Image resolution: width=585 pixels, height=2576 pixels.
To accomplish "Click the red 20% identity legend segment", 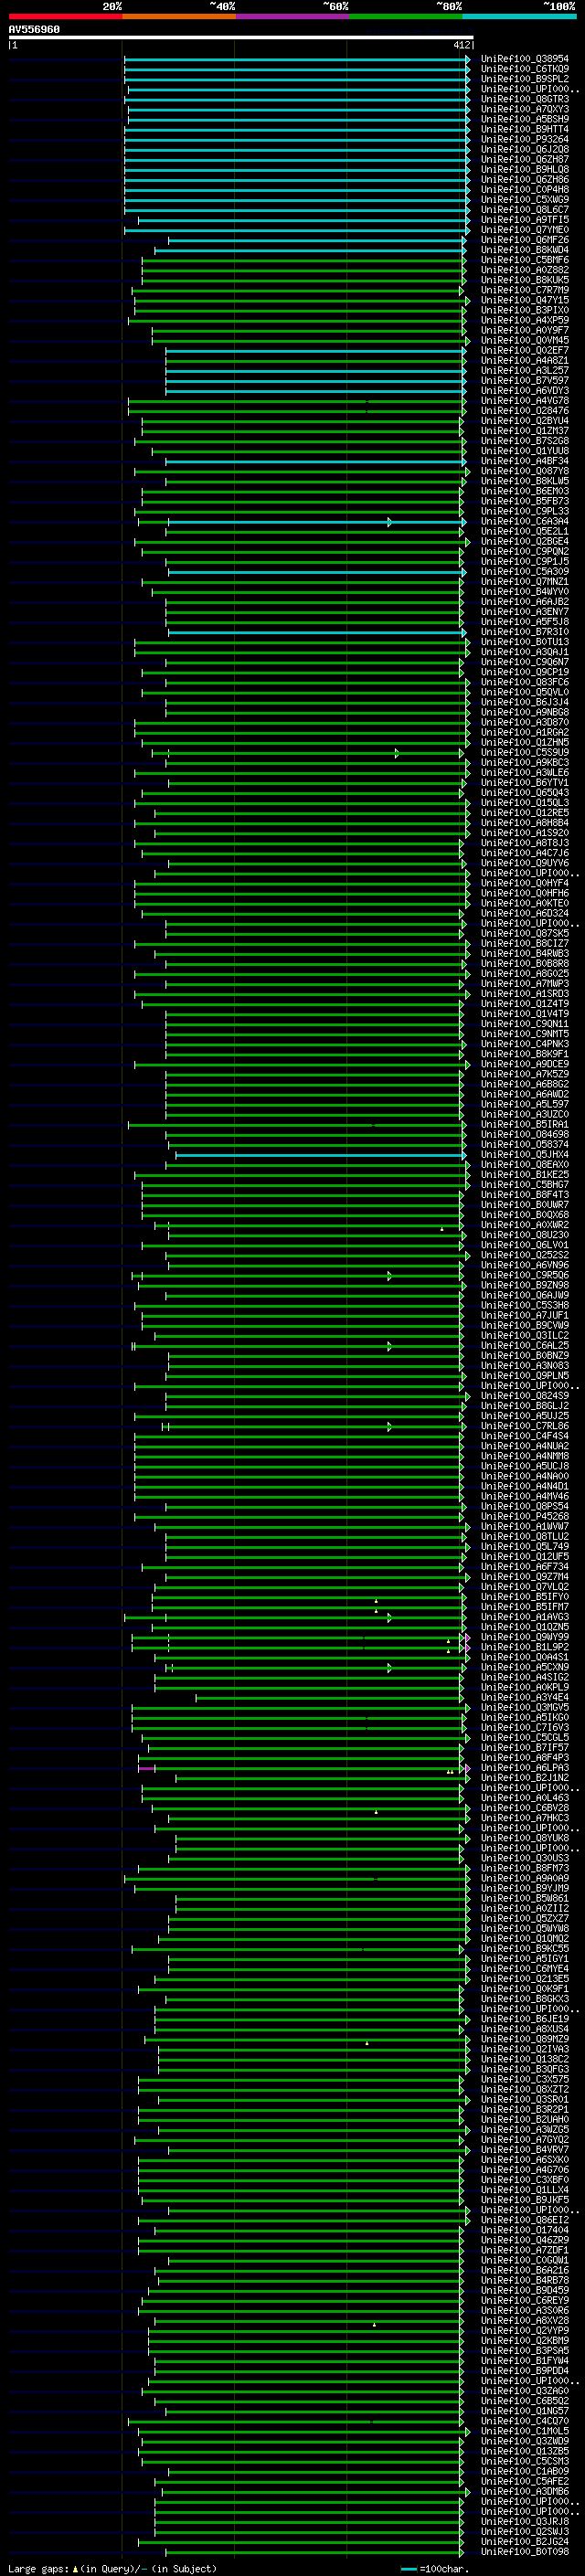I will (x=65, y=16).
